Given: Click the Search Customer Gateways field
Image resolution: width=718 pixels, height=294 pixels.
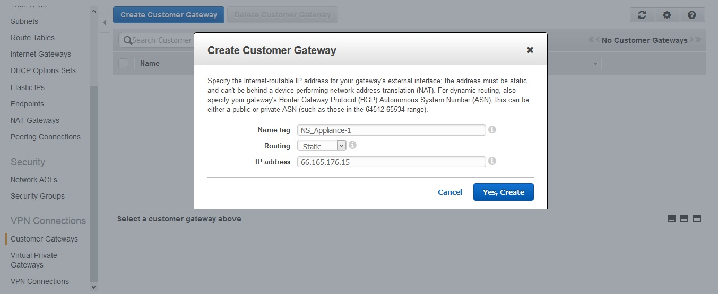Looking at the screenshot, I should (161, 40).
